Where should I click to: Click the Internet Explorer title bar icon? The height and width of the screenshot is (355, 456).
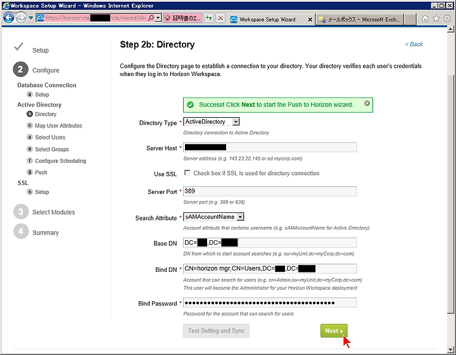(6, 6)
